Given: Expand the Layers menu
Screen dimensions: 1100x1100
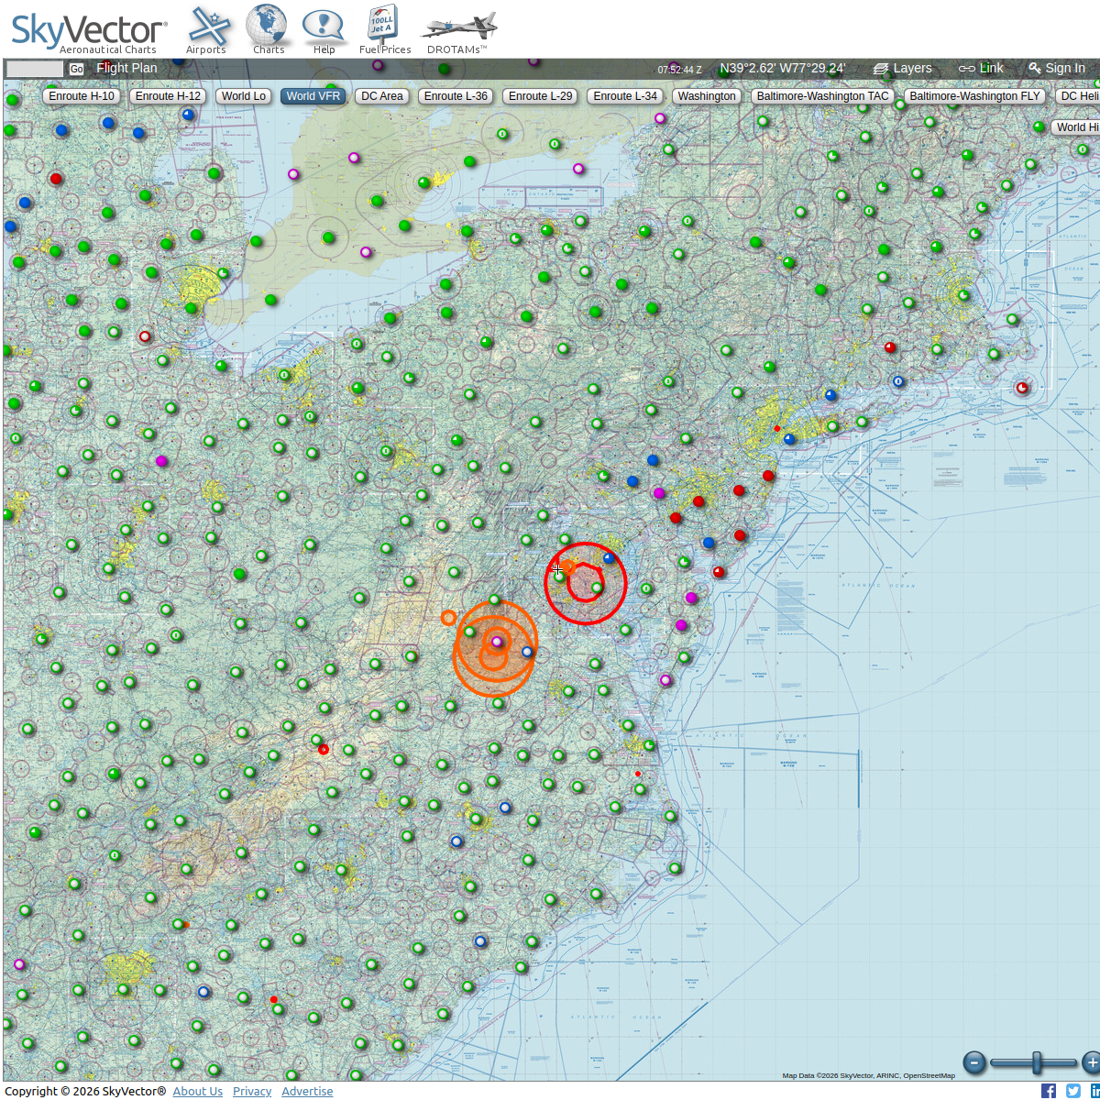Looking at the screenshot, I should tap(902, 68).
